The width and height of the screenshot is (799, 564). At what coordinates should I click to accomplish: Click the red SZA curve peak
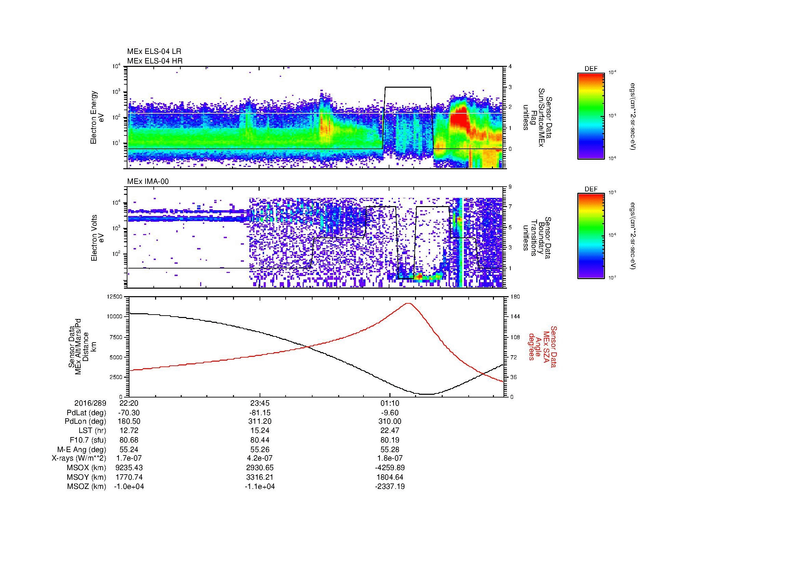(409, 303)
